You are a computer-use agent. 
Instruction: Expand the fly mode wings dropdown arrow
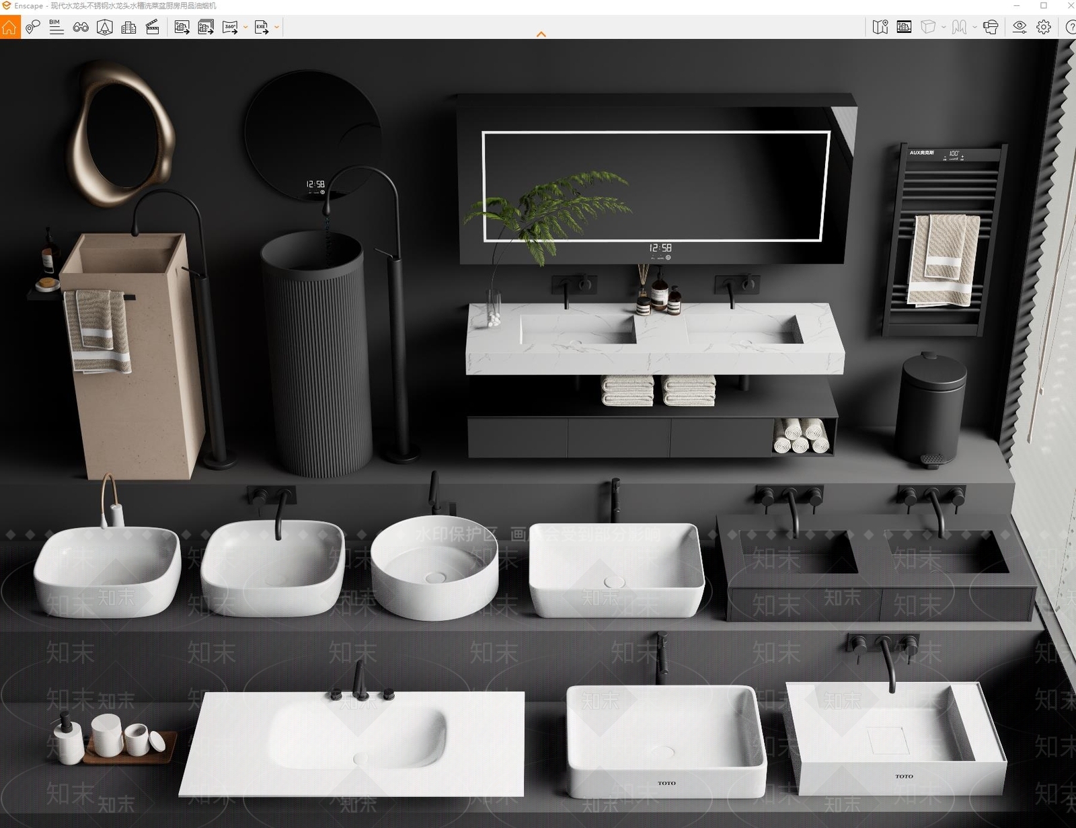(974, 27)
